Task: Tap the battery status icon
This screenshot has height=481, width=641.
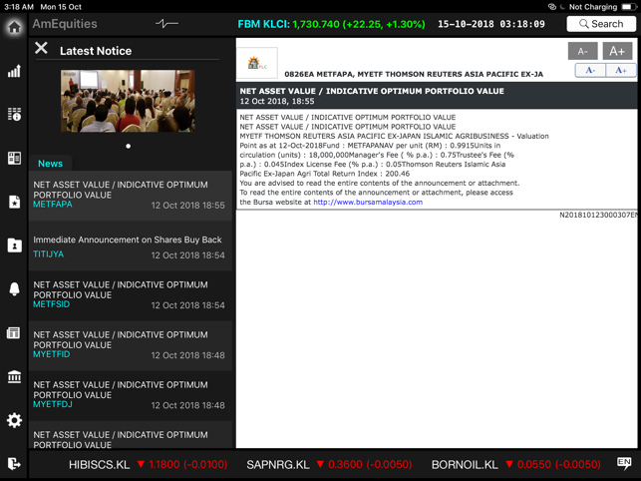Action: [x=629, y=7]
